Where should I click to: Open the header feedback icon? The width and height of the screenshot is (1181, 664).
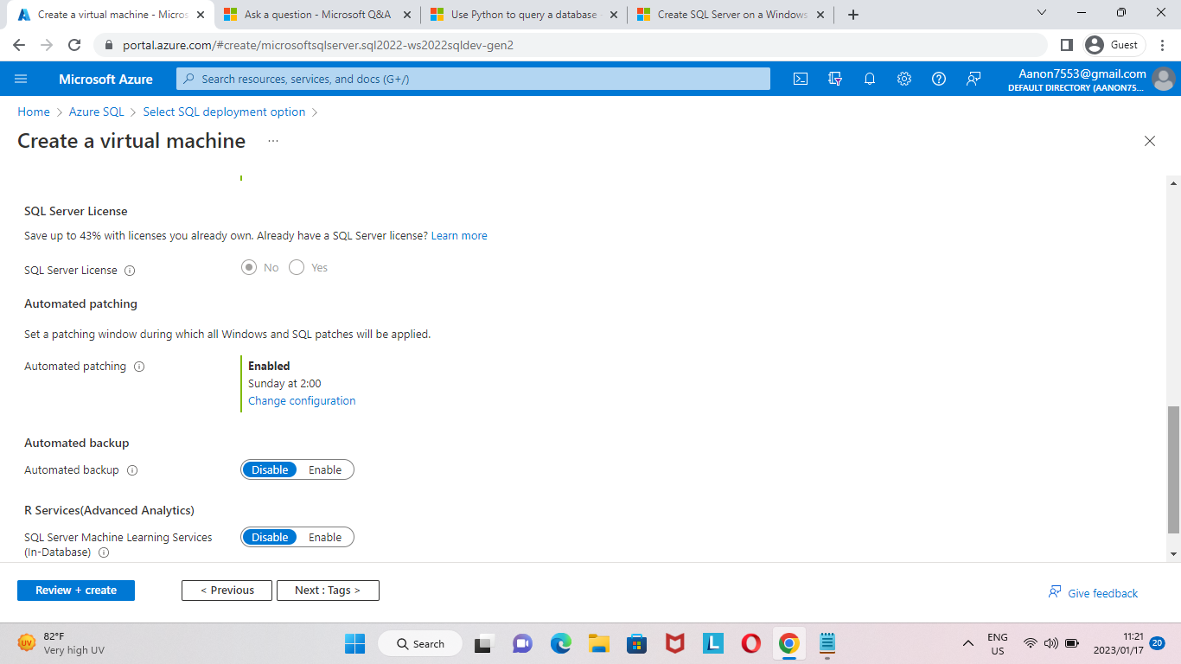click(x=974, y=79)
